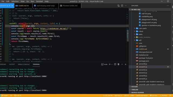The width and height of the screenshot is (173, 97).
Task: Open playground-off.png in the Explorer
Action: (149, 19)
